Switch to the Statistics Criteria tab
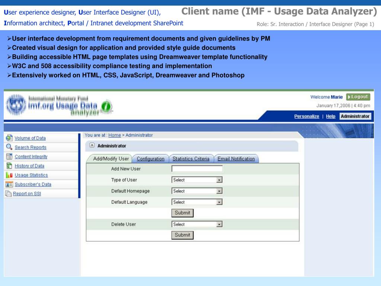 tap(191, 159)
